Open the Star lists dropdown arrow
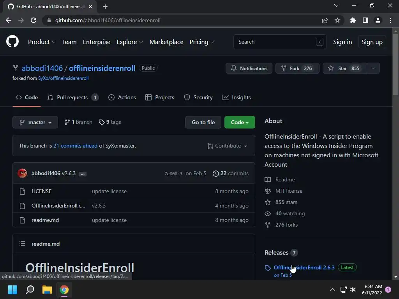 373,68
